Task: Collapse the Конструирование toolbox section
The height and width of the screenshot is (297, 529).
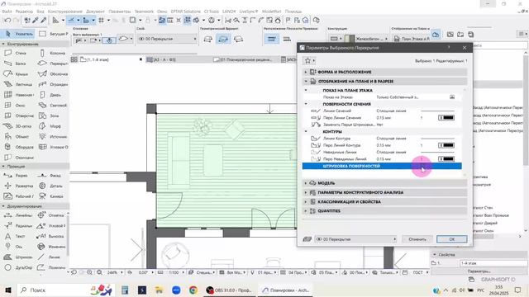Action: pyautogui.click(x=3, y=44)
